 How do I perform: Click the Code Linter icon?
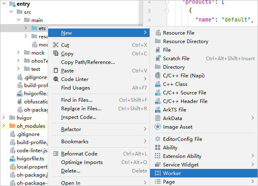click(56, 79)
